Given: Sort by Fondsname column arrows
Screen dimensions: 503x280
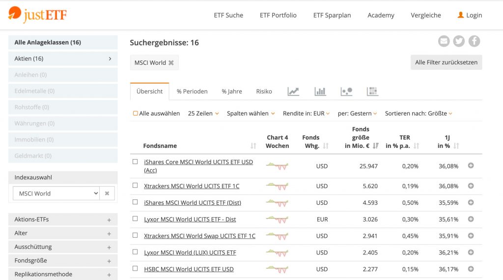Looking at the screenshot, I should (x=253, y=146).
